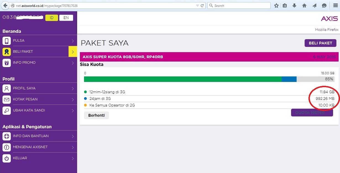The image size is (340, 173).
Task: Expand the yellow Beli Paket chevron
Action: coord(73,52)
